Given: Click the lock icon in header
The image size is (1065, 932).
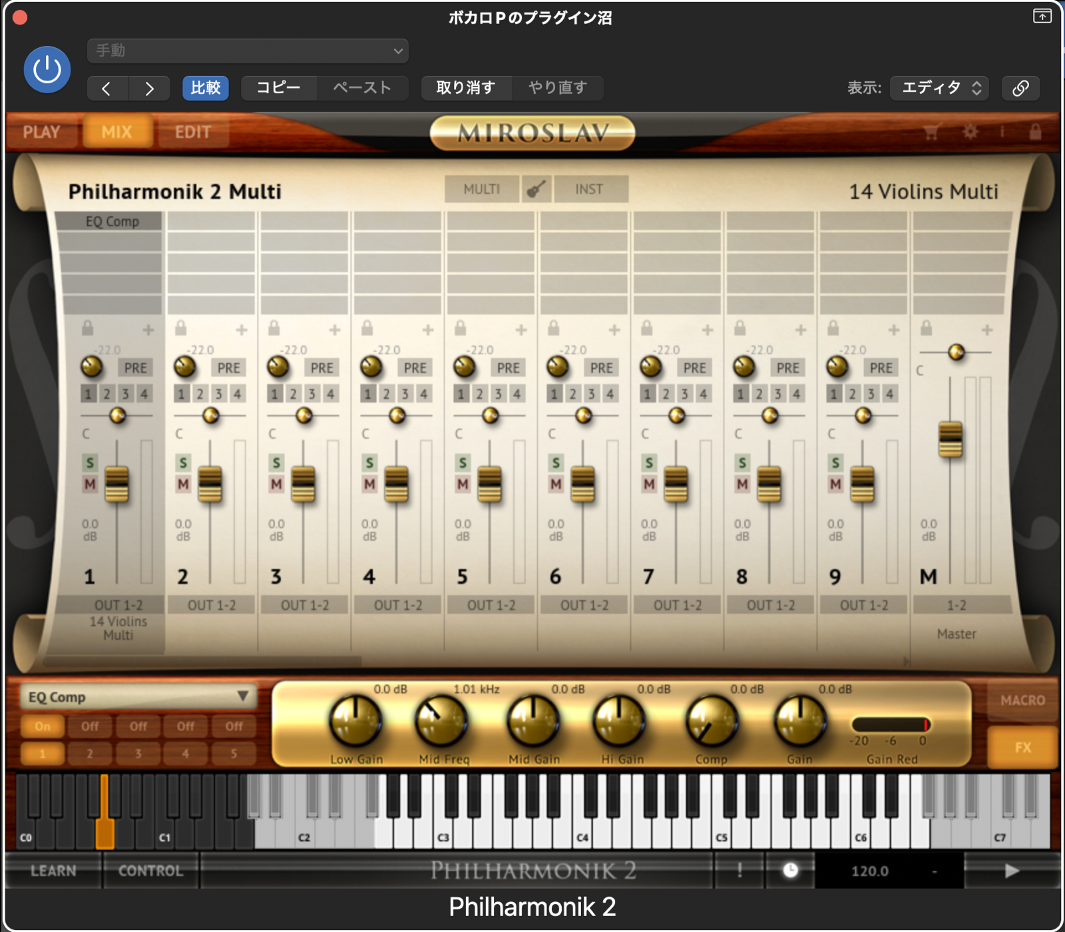Looking at the screenshot, I should click(x=1034, y=131).
